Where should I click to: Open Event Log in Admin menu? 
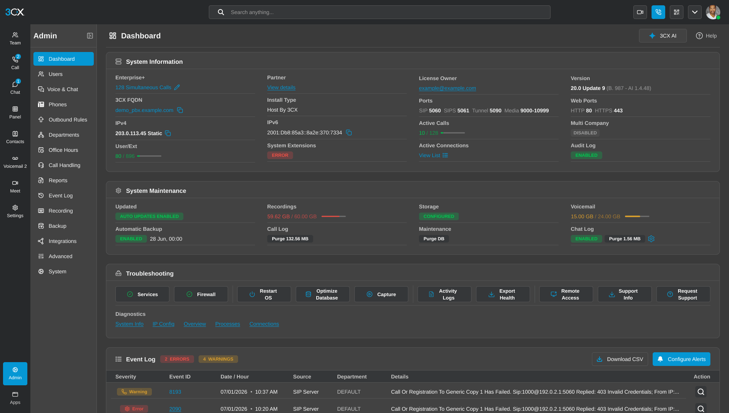click(63, 195)
